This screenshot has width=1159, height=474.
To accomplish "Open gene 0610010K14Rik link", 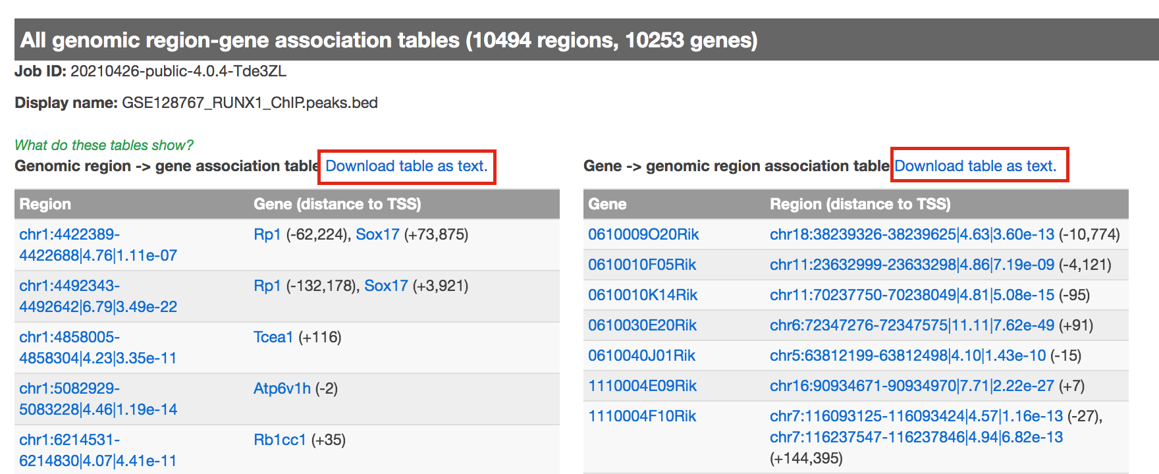I will pos(643,295).
